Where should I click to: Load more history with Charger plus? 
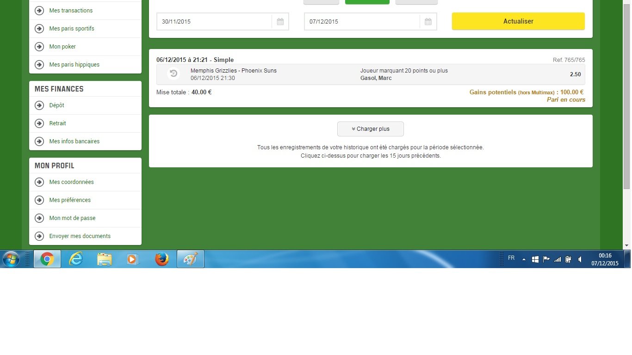coord(371,129)
